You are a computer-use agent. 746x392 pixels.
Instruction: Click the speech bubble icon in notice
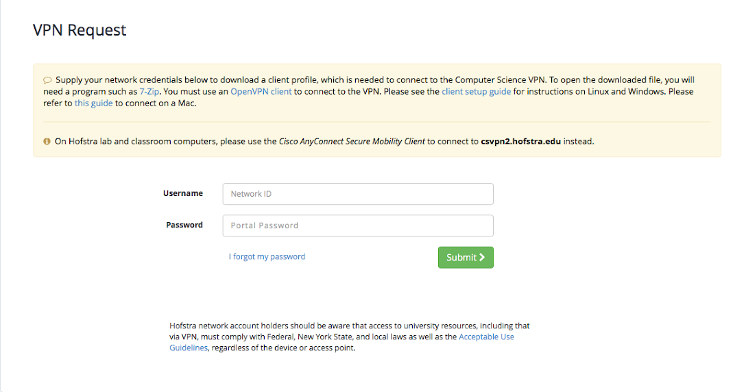47,80
